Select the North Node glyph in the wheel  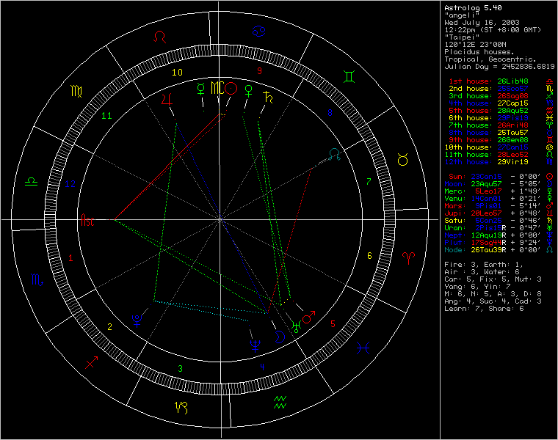point(335,153)
